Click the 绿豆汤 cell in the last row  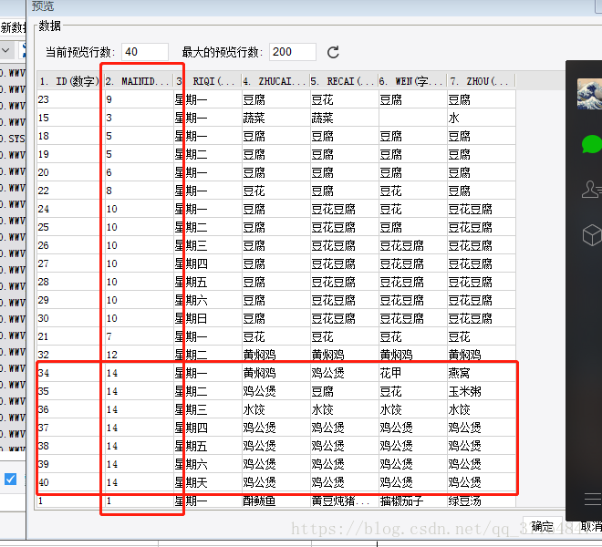pos(481,501)
